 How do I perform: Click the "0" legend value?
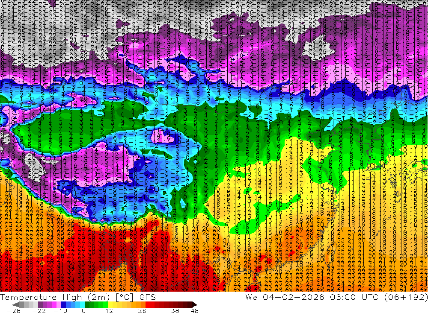[x=83, y=311]
